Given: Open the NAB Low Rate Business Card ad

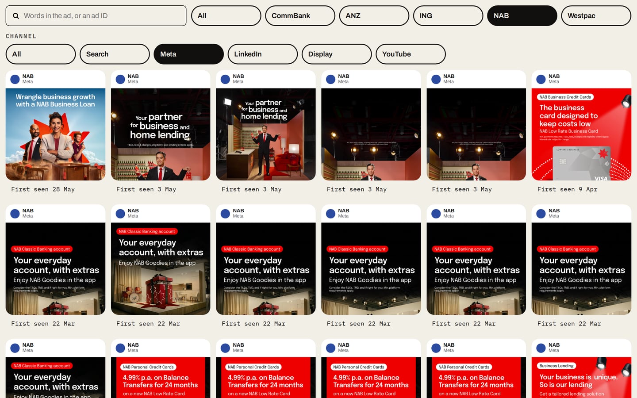Looking at the screenshot, I should pos(581,134).
